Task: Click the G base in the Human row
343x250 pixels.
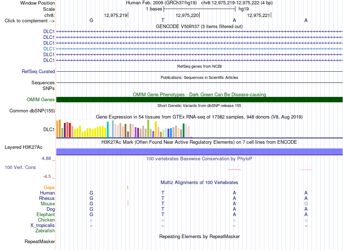Action: tap(91, 193)
